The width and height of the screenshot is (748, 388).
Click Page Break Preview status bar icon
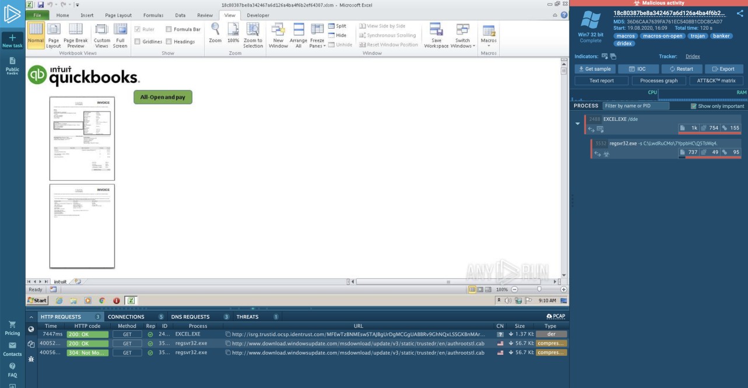[x=488, y=289]
